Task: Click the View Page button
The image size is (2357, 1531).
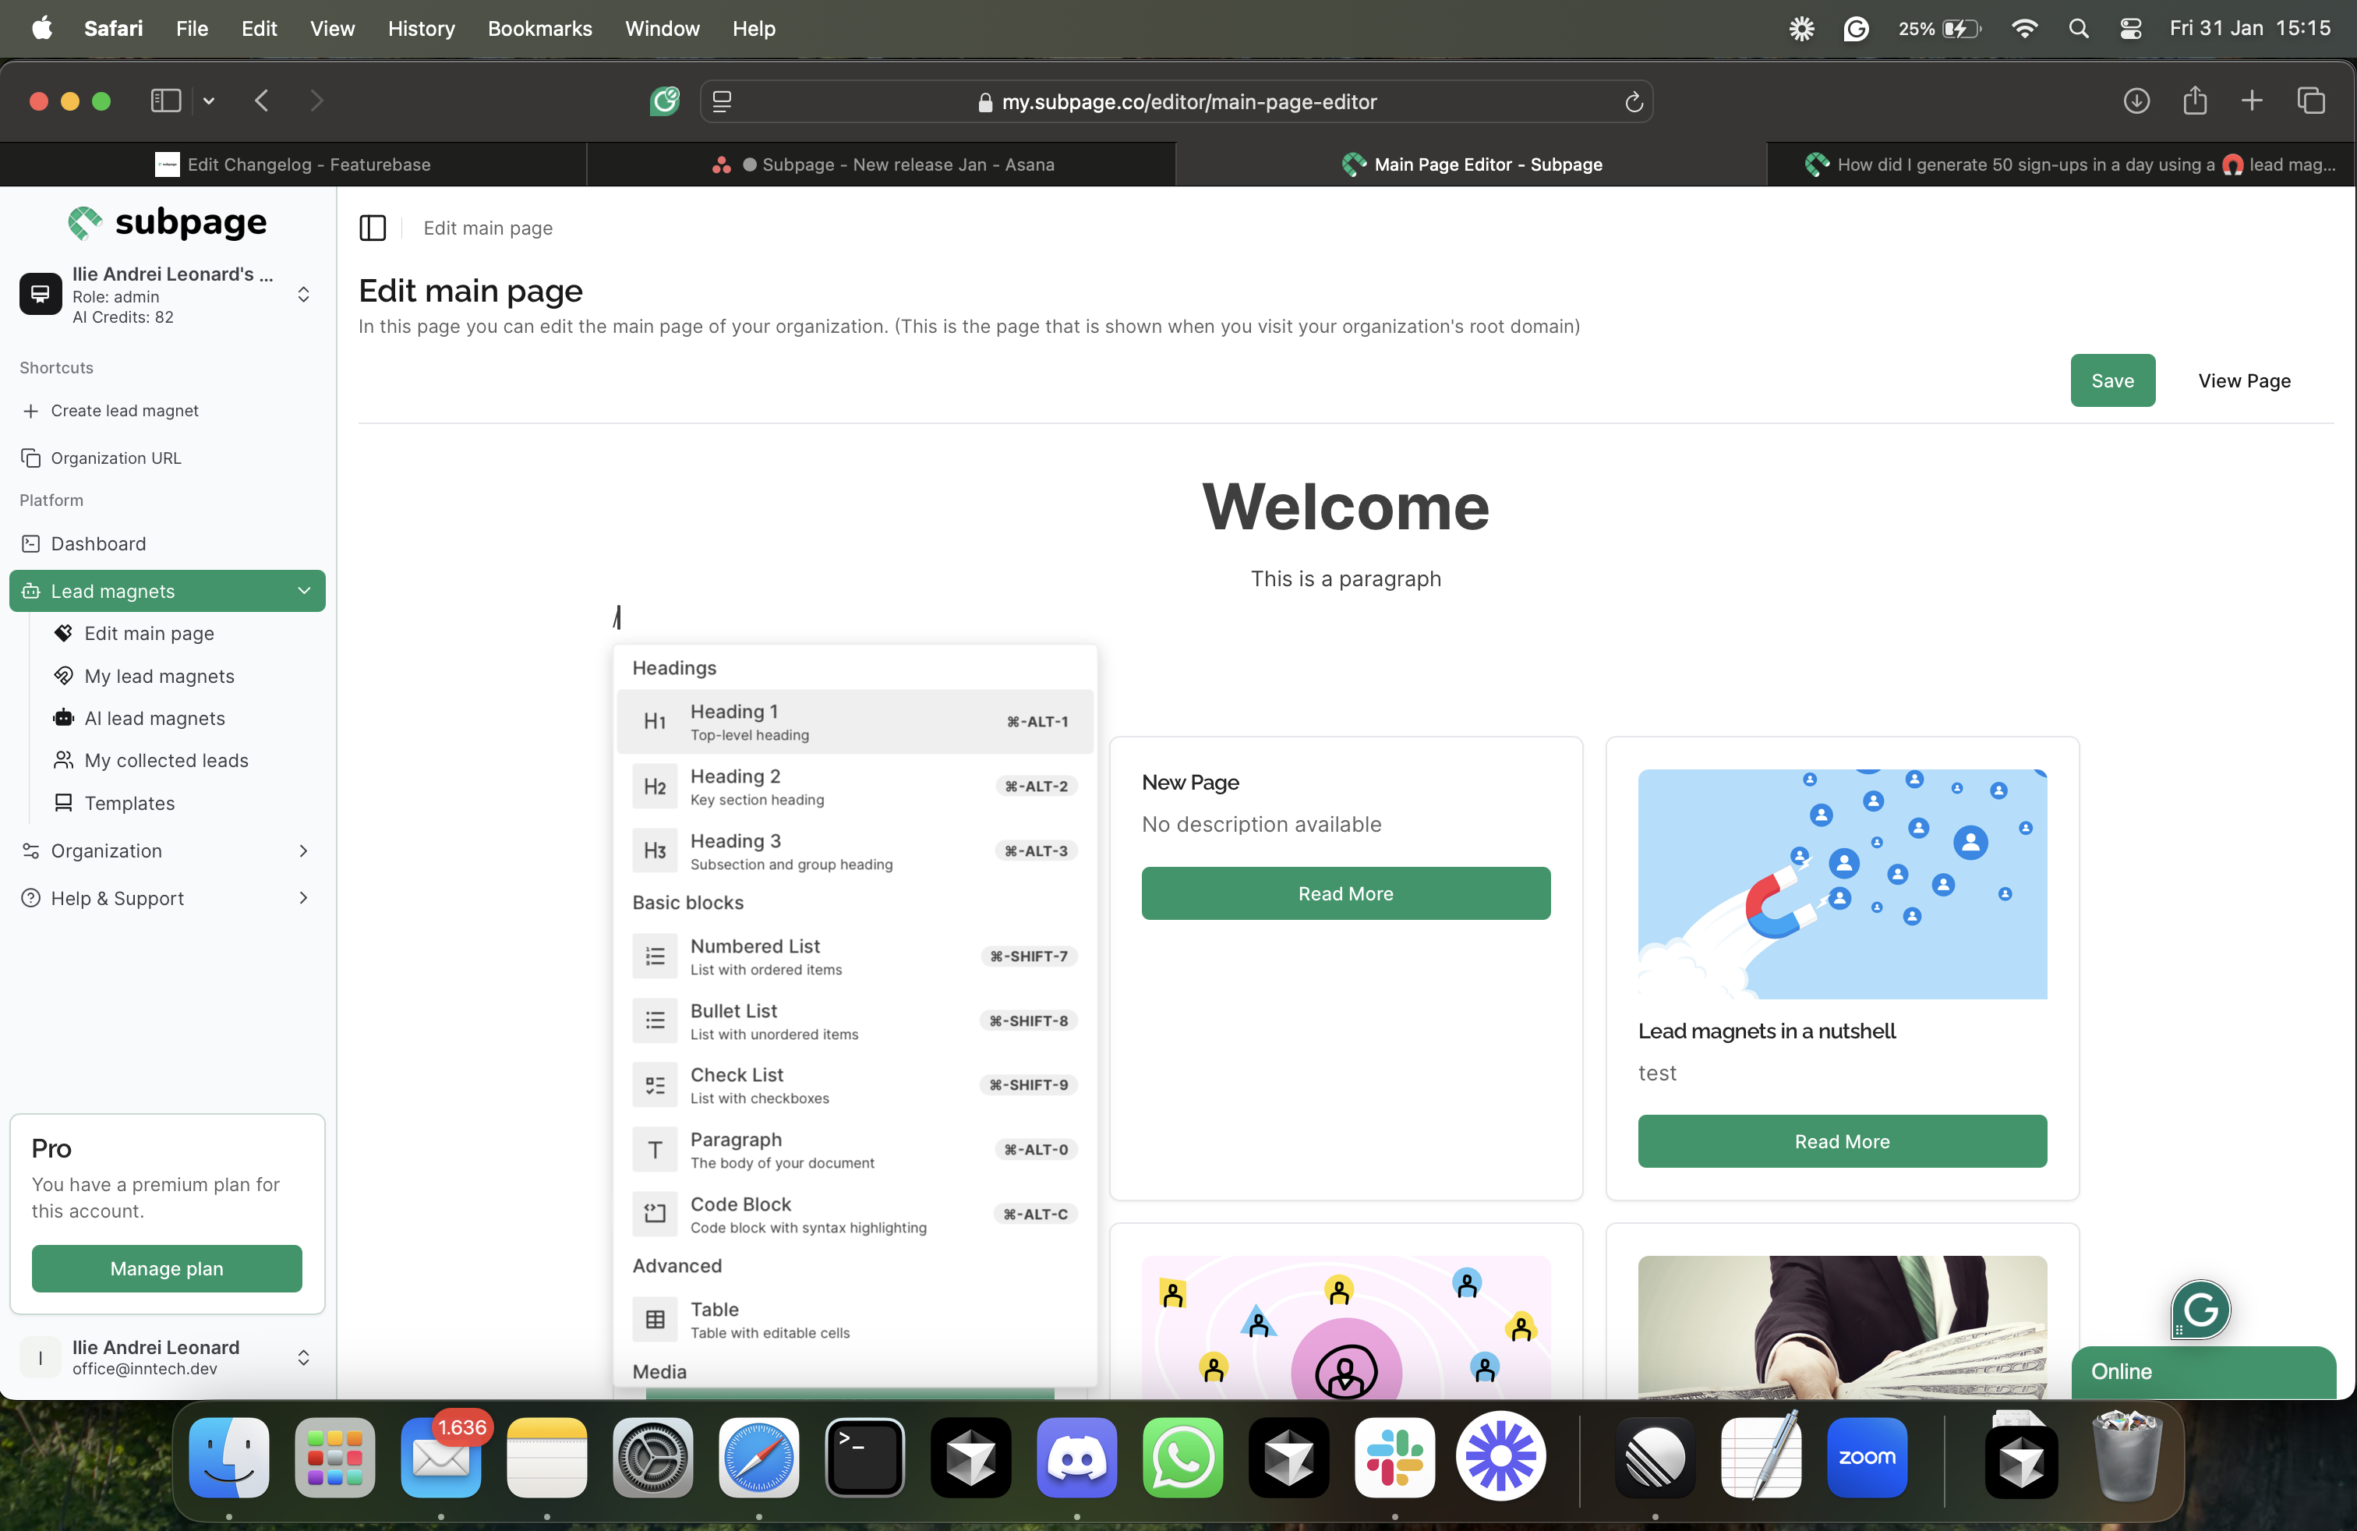Action: [2244, 380]
